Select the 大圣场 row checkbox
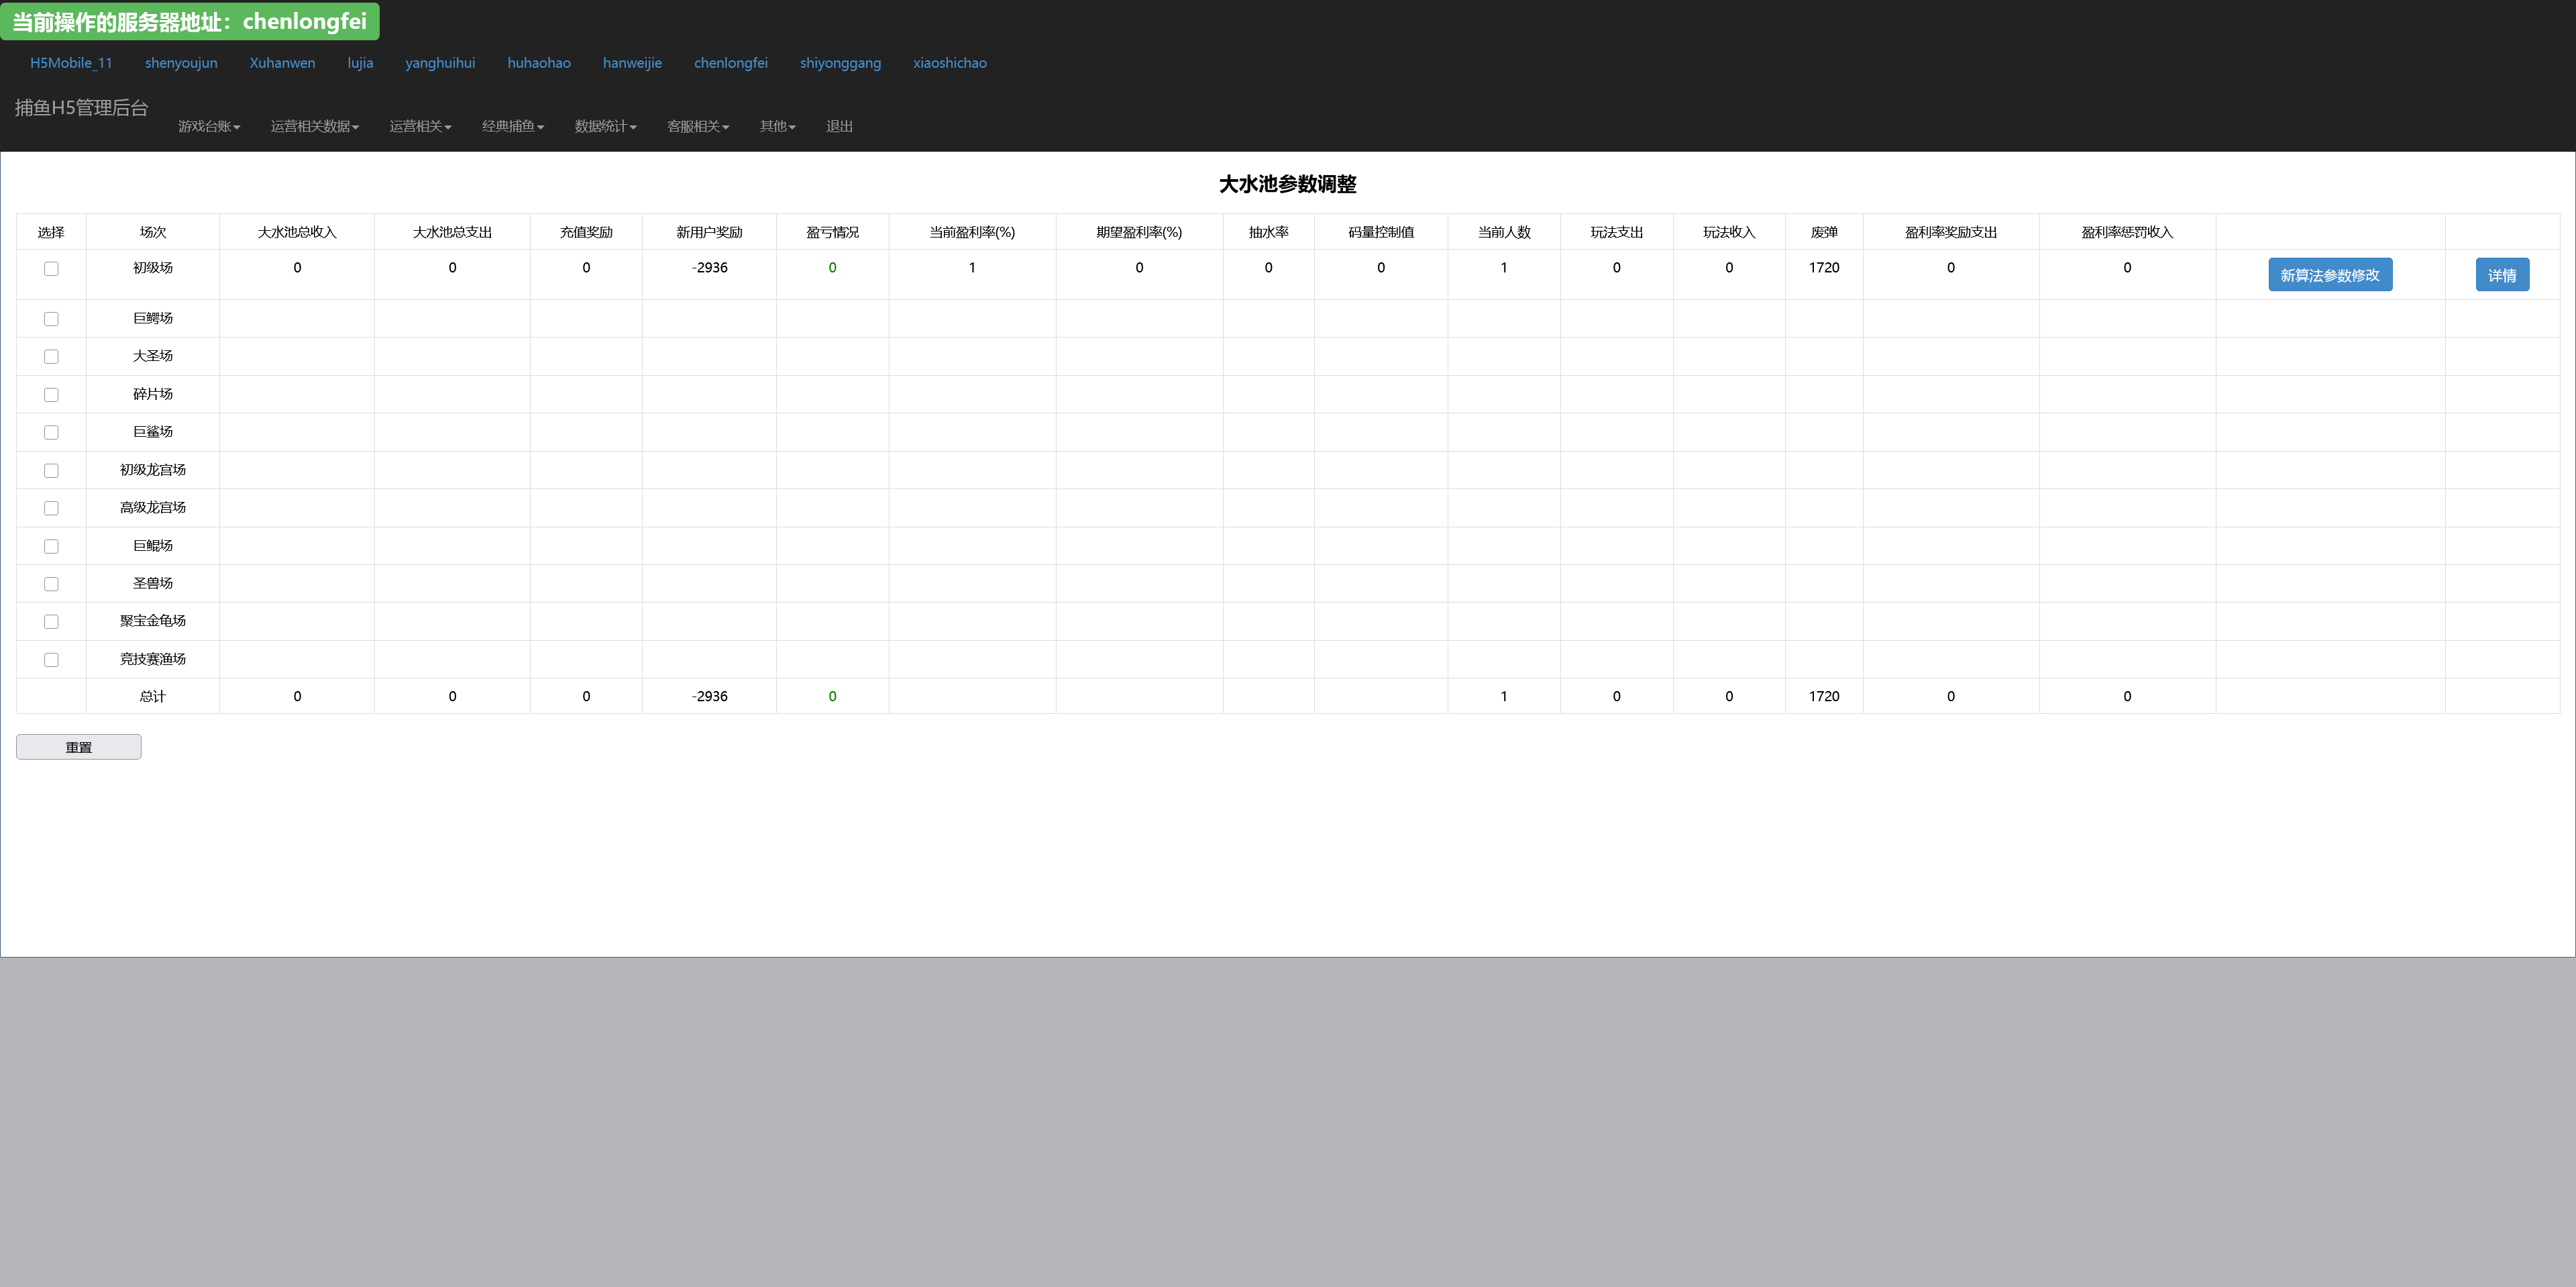Viewport: 2576px width, 1287px height. pos(51,357)
